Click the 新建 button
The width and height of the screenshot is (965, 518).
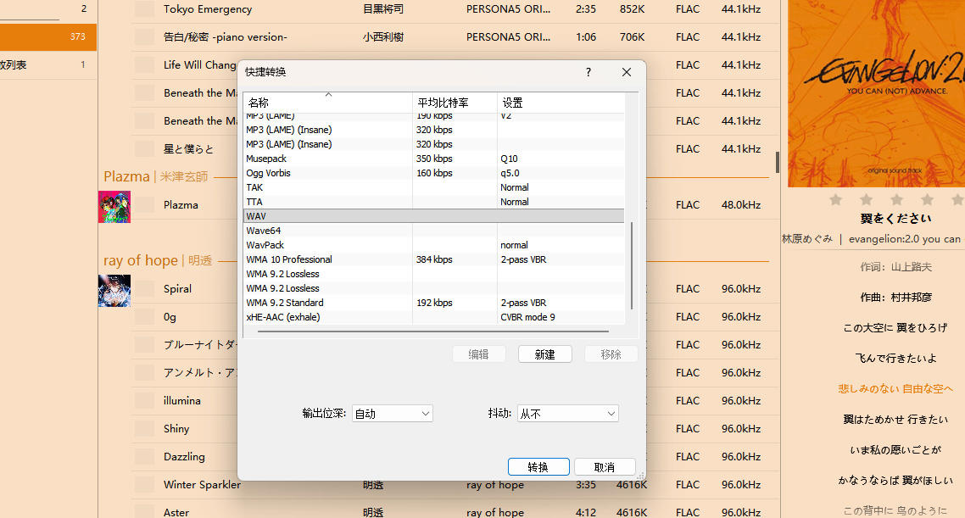[544, 354]
